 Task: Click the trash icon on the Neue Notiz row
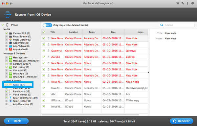click(x=48, y=82)
